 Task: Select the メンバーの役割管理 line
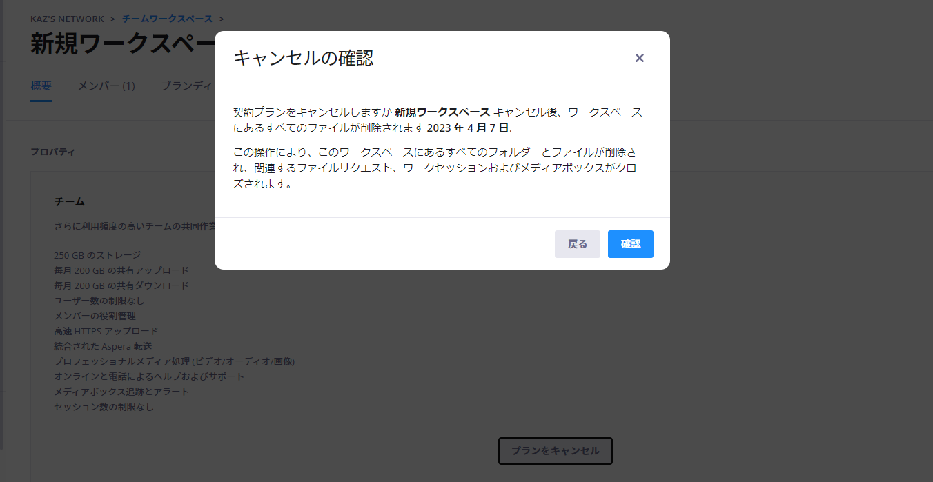coord(95,316)
